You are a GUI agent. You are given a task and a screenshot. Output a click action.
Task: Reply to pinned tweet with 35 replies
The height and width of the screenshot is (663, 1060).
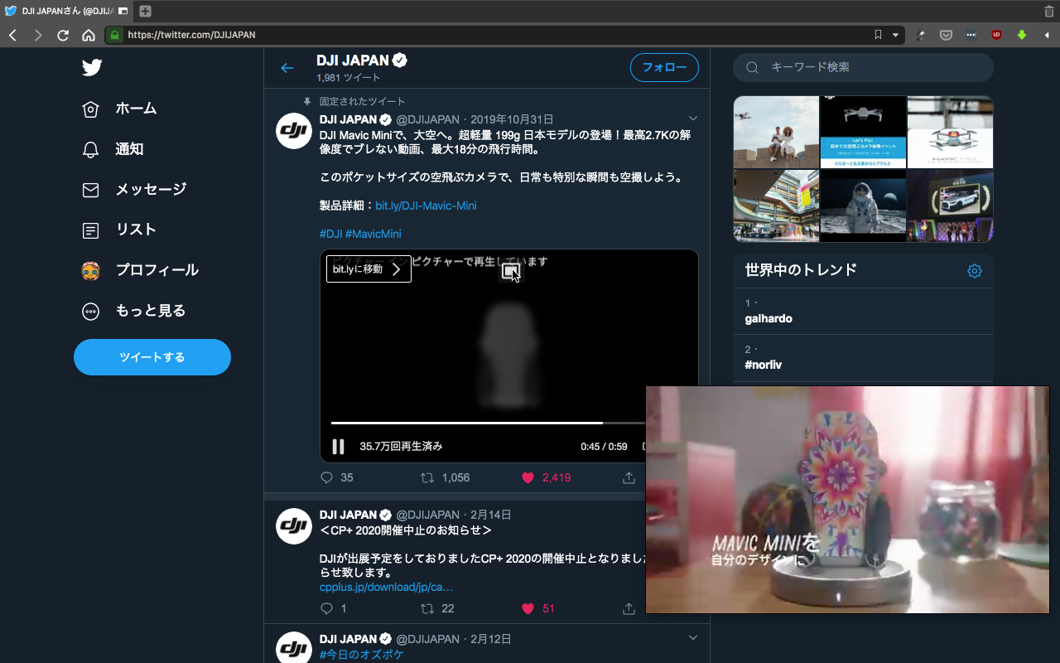tap(326, 478)
